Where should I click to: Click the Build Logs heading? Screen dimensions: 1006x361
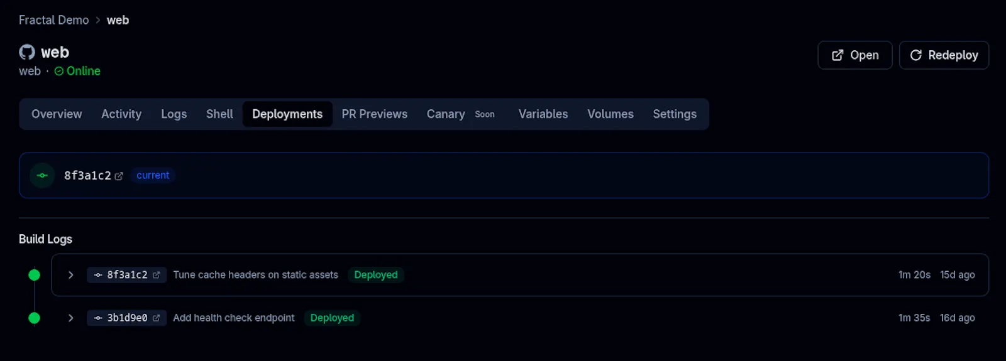pyautogui.click(x=45, y=239)
